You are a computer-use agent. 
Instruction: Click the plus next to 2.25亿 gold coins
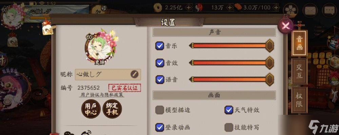point(189,7)
